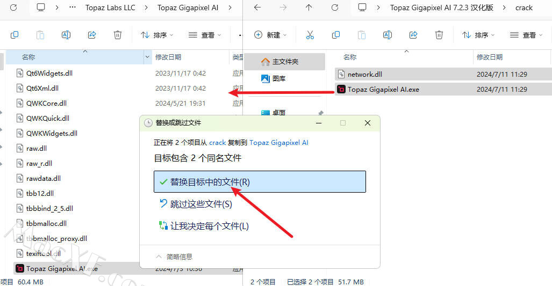
Task: Select raw_r.dll in the file list
Action: (39, 163)
